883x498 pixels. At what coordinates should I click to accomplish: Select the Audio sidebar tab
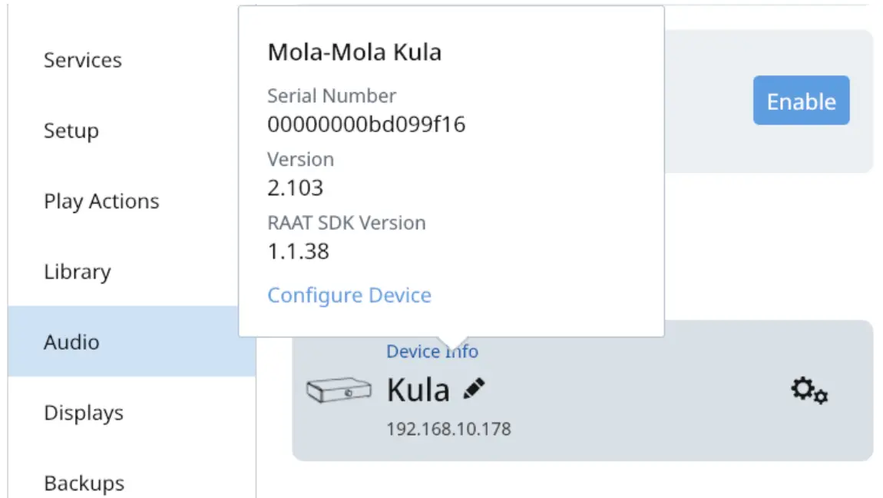71,342
